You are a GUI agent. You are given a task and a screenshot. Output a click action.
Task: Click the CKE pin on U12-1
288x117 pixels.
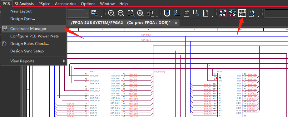pos(220,81)
